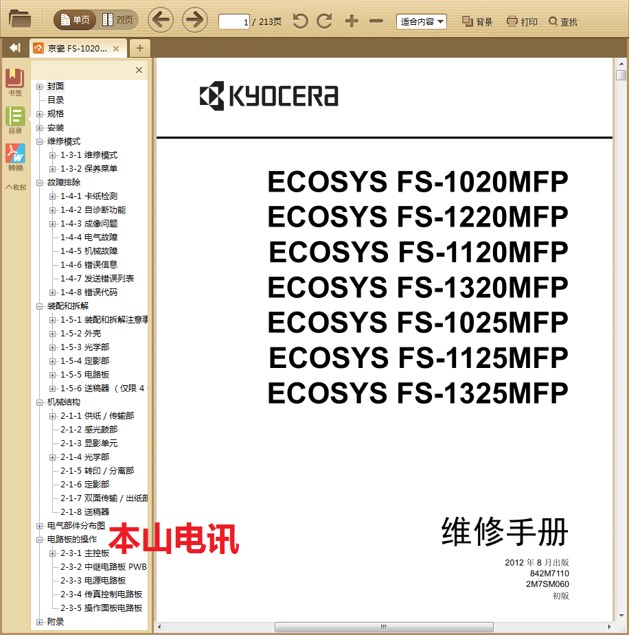
Task: Select 2-1-1 供纸 / 传输部 entry
Action: pyautogui.click(x=98, y=416)
